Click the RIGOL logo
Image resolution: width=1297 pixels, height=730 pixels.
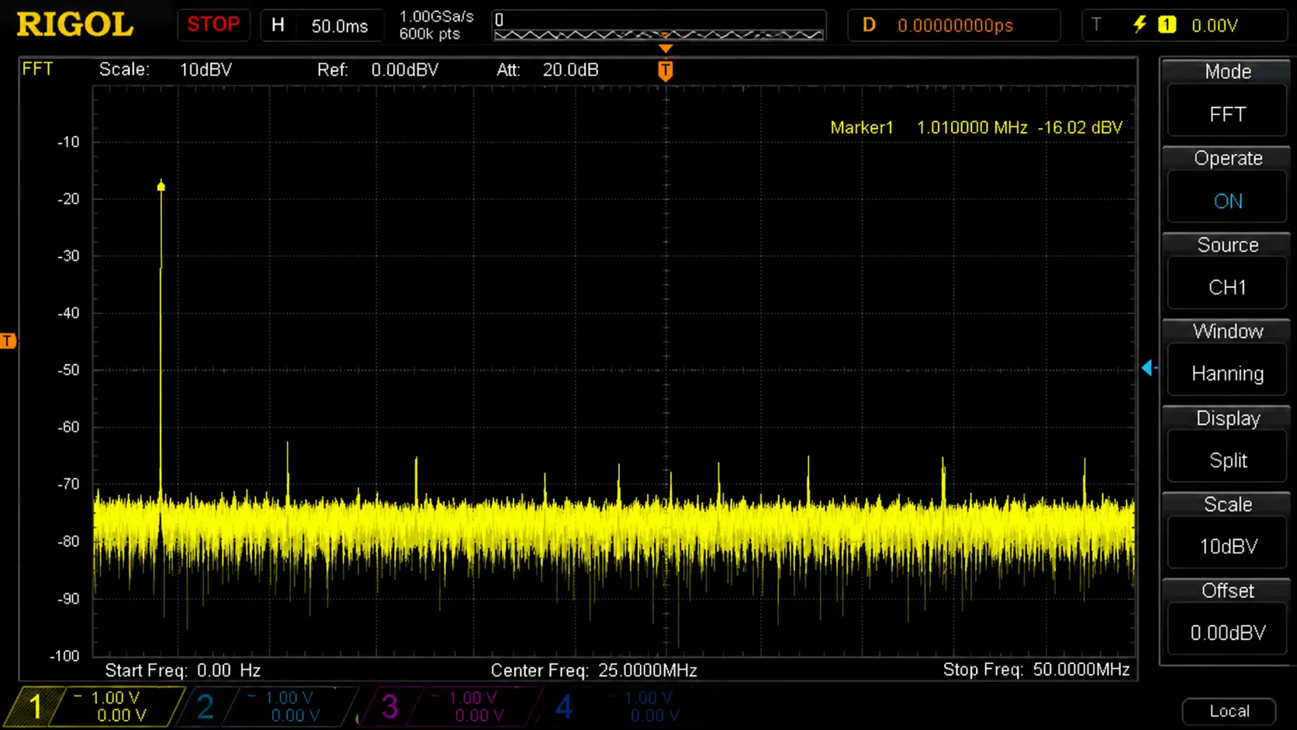[75, 25]
